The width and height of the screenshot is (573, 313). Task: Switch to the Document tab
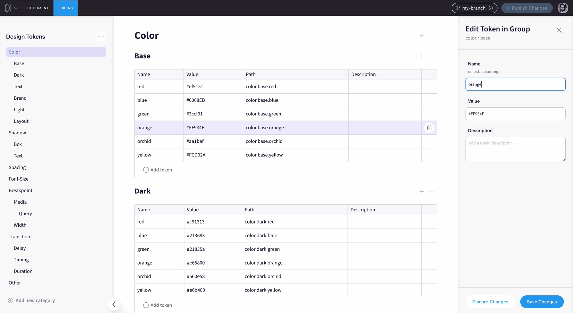tap(38, 8)
